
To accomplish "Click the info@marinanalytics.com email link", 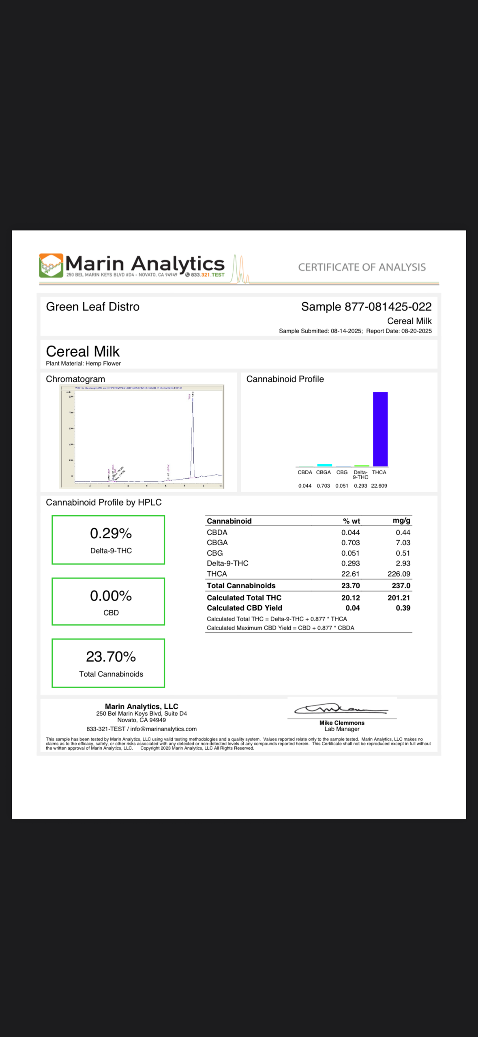I will [x=163, y=729].
